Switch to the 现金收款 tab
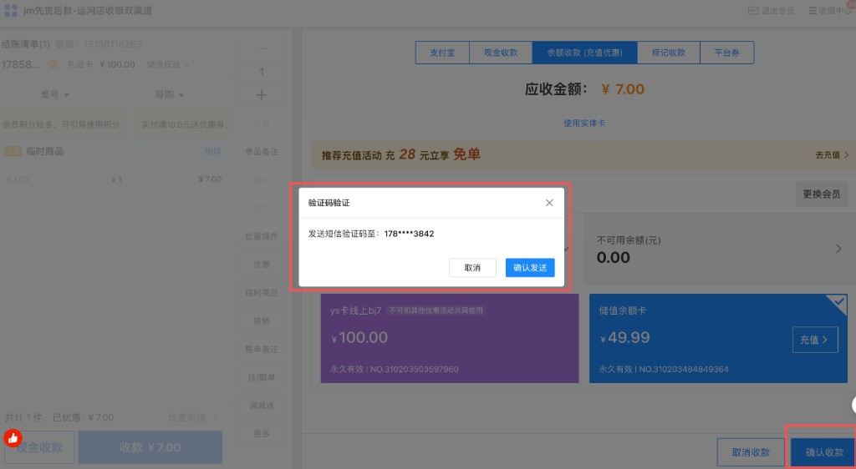 tap(501, 53)
